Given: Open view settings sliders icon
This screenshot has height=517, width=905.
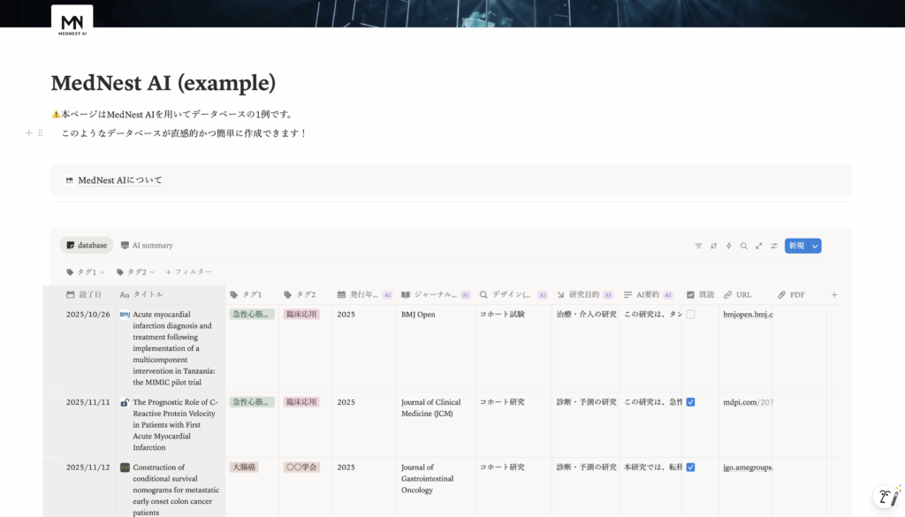Looking at the screenshot, I should 773,246.
